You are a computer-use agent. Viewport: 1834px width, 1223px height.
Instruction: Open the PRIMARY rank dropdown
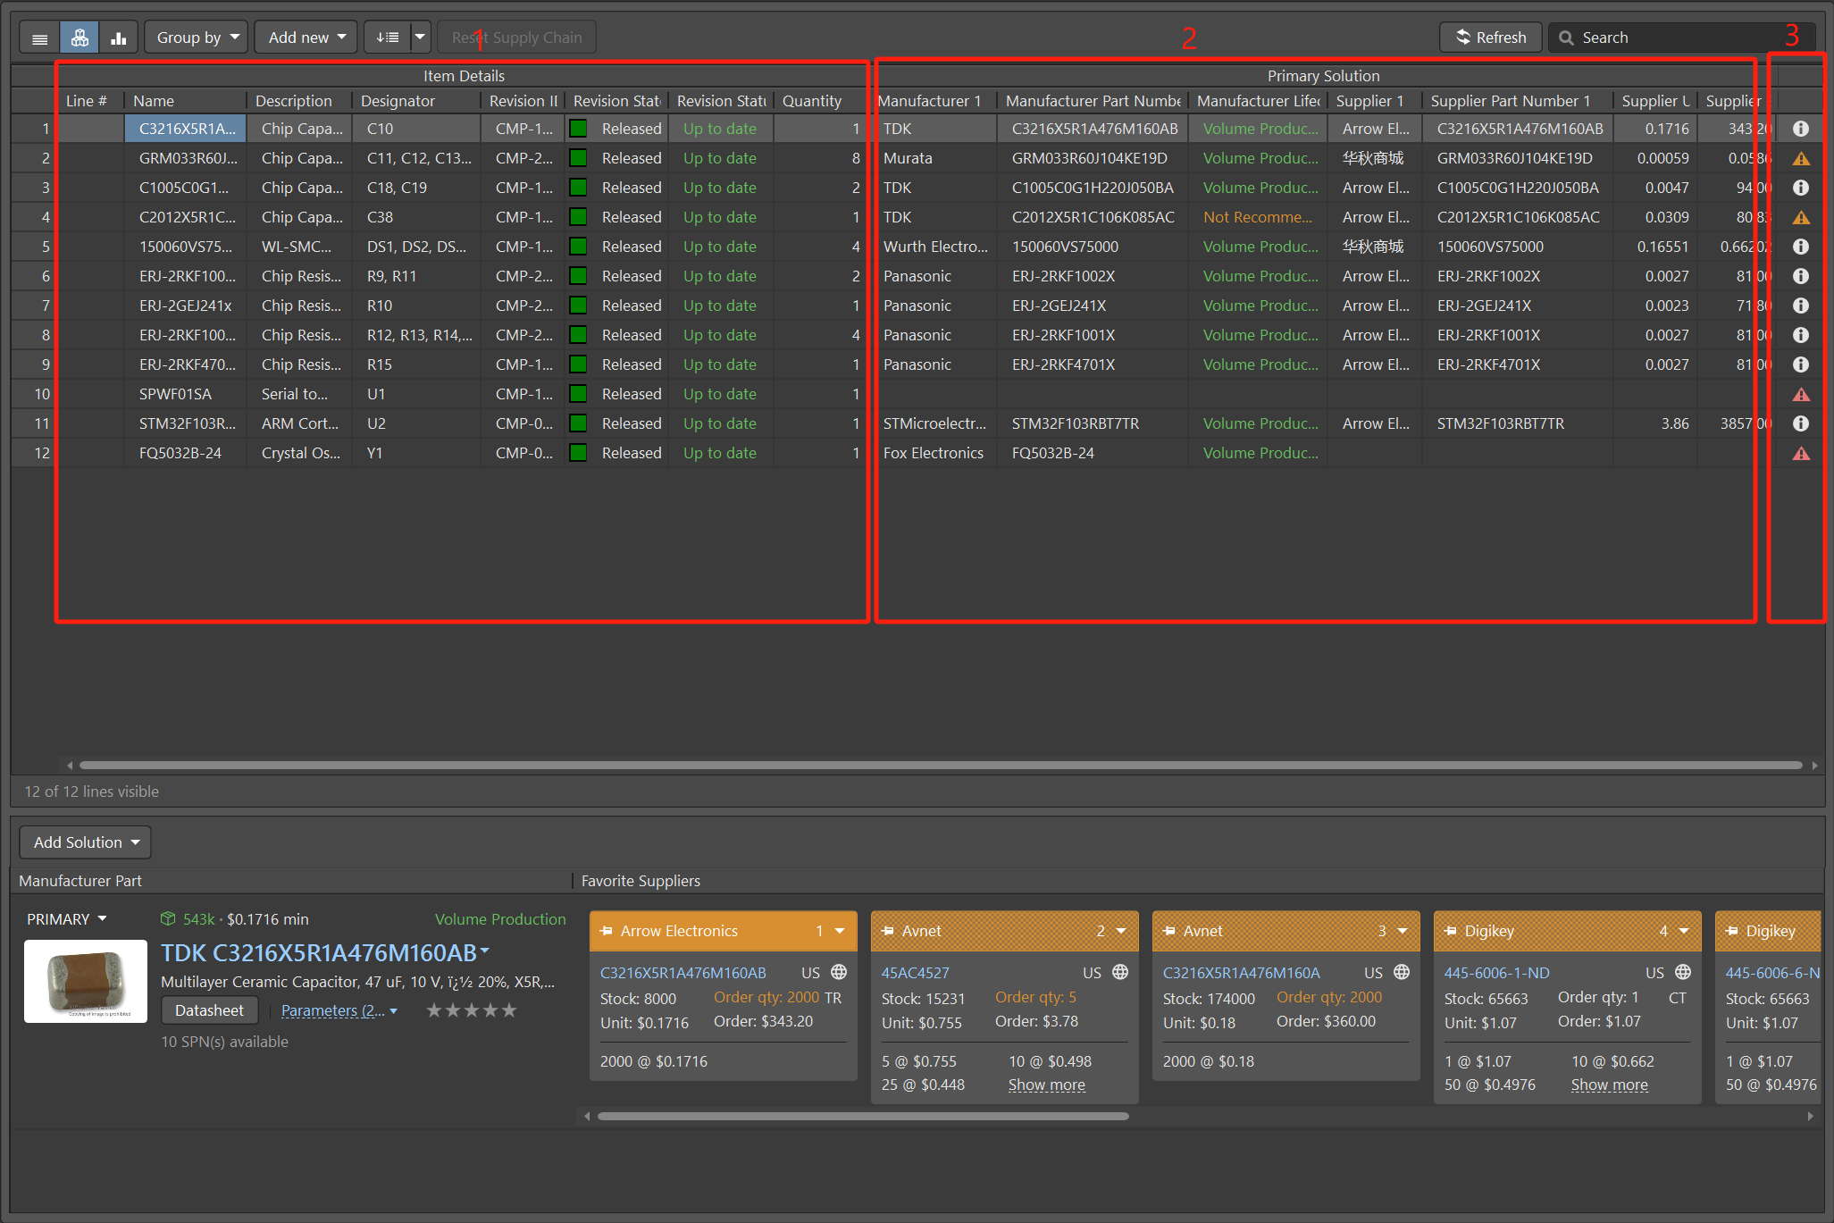(67, 919)
